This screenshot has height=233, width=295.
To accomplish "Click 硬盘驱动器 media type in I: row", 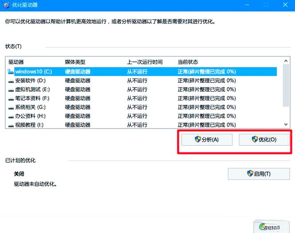I will (77, 125).
